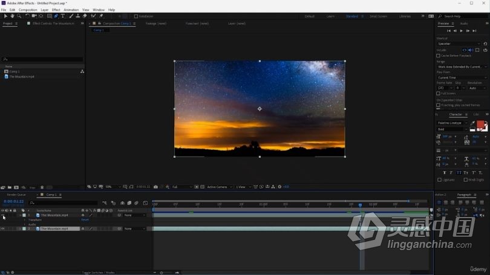The width and height of the screenshot is (490, 275).
Task: Select the Brush tool
Action: (x=71, y=16)
